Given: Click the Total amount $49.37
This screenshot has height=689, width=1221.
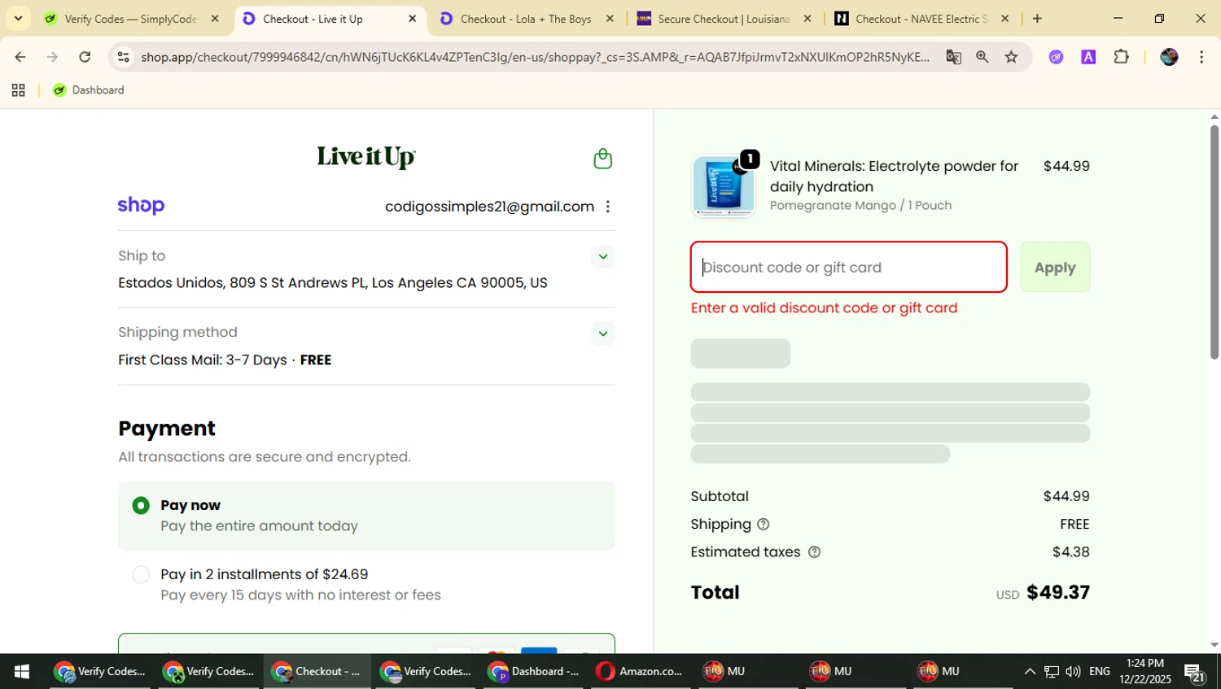Looking at the screenshot, I should (x=1058, y=592).
